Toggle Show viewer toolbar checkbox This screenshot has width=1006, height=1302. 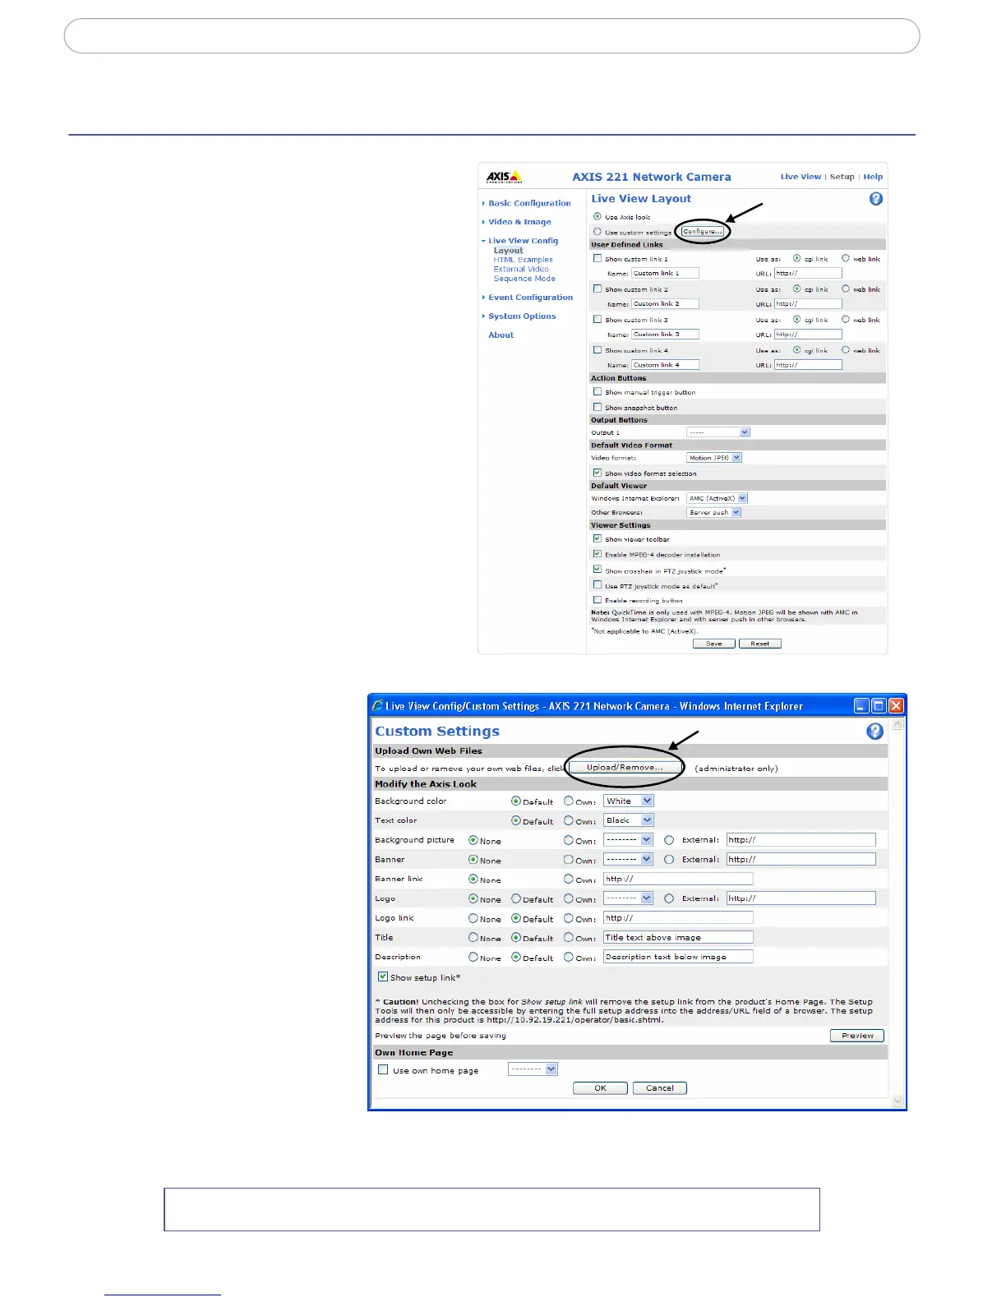coord(598,538)
